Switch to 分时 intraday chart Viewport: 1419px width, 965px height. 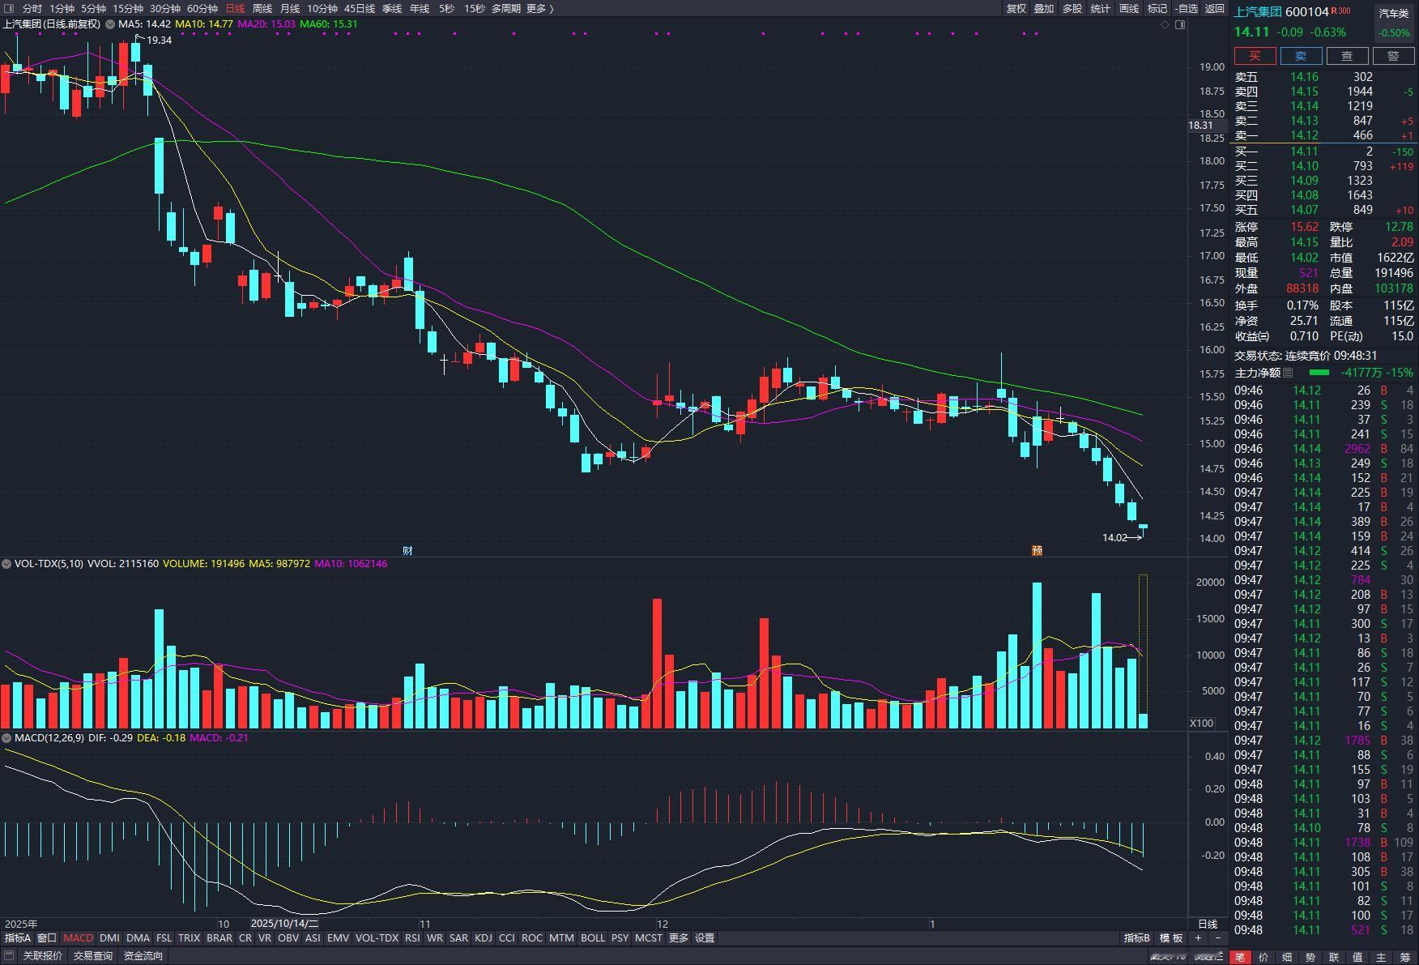pos(32,8)
